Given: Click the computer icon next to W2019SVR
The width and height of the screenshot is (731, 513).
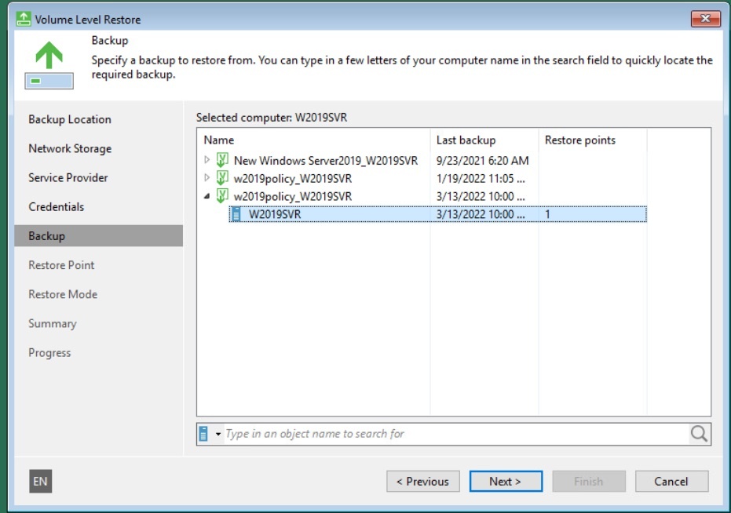Looking at the screenshot, I should 236,214.
